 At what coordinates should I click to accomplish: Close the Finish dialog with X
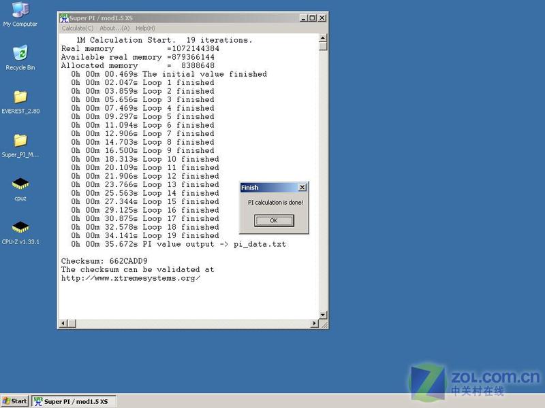[302, 188]
